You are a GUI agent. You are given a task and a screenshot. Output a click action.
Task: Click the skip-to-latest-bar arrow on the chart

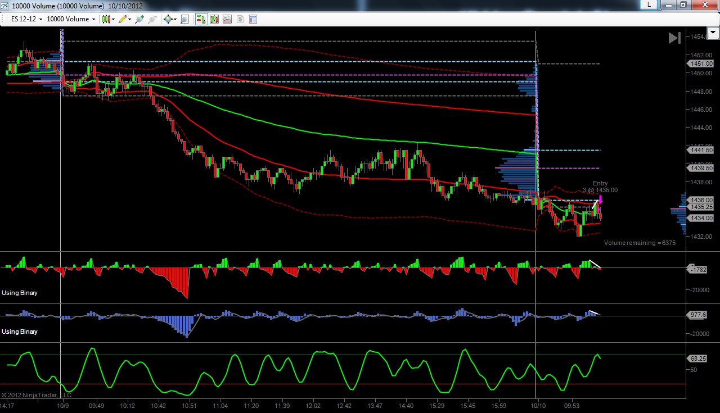674,38
